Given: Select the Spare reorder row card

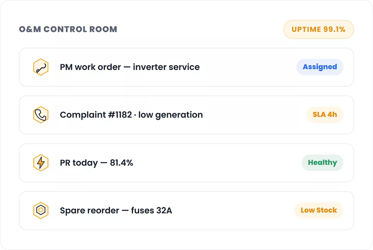Looking at the screenshot, I should (186, 211).
